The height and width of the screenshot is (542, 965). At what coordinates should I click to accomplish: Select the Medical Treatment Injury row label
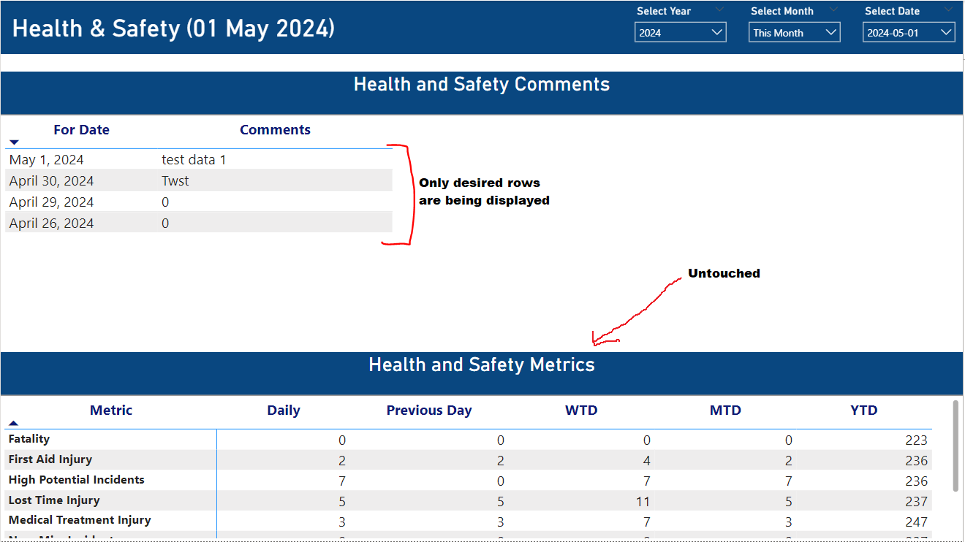(80, 520)
